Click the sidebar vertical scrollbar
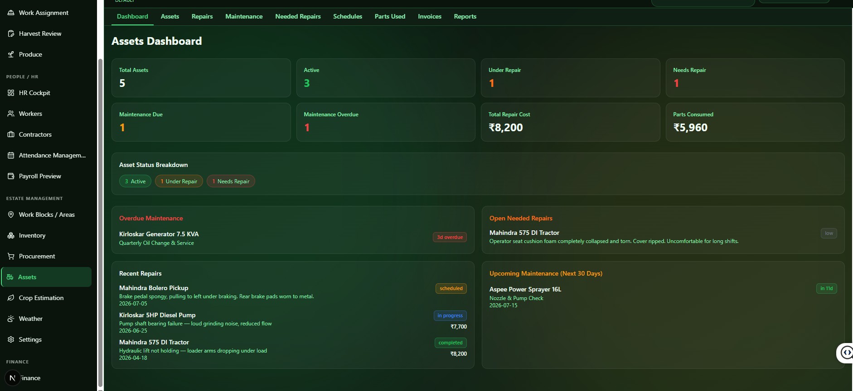This screenshot has width=853, height=391. (101, 222)
